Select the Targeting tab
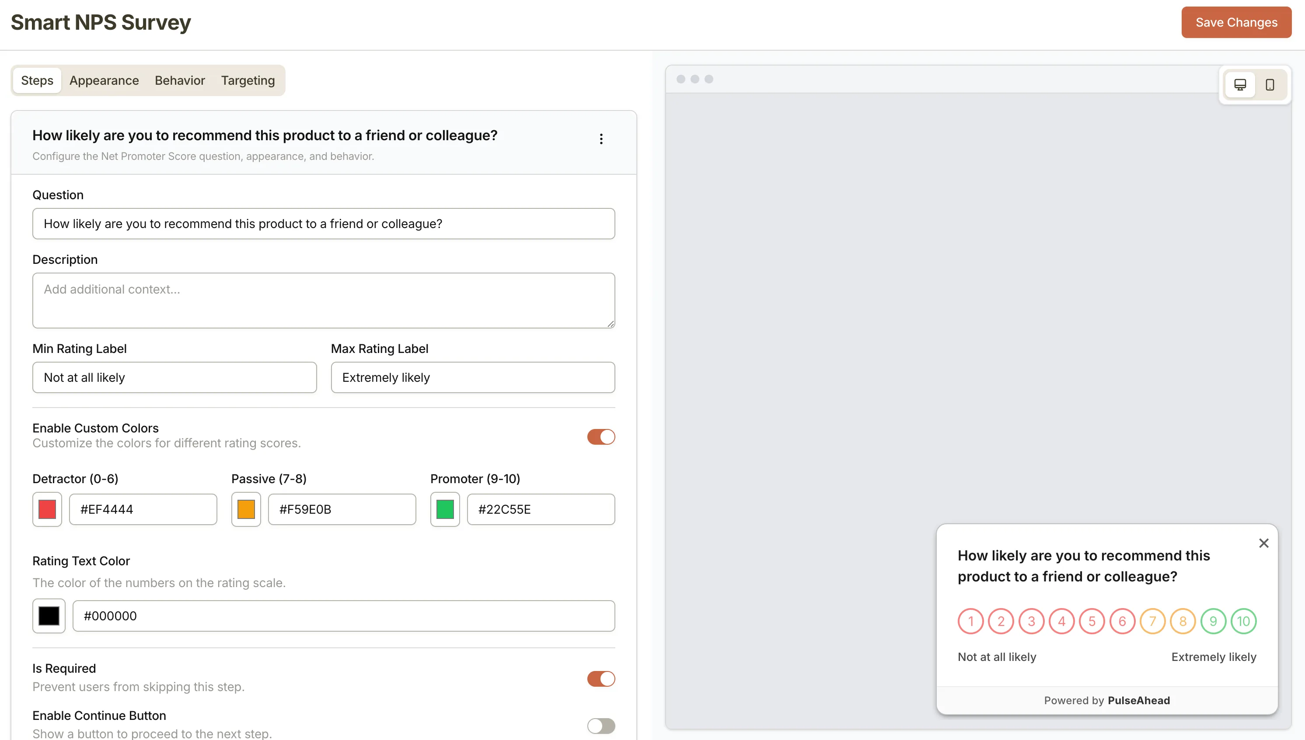 247,80
